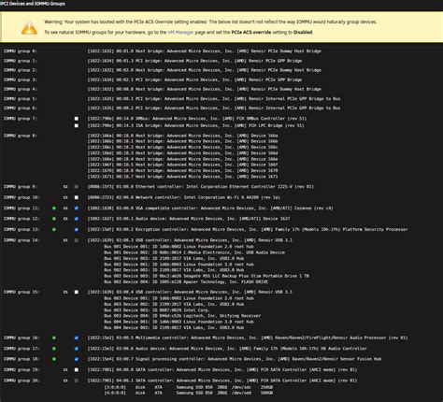
Task: Select the IOMMU group 0 label
Action: click(21, 51)
